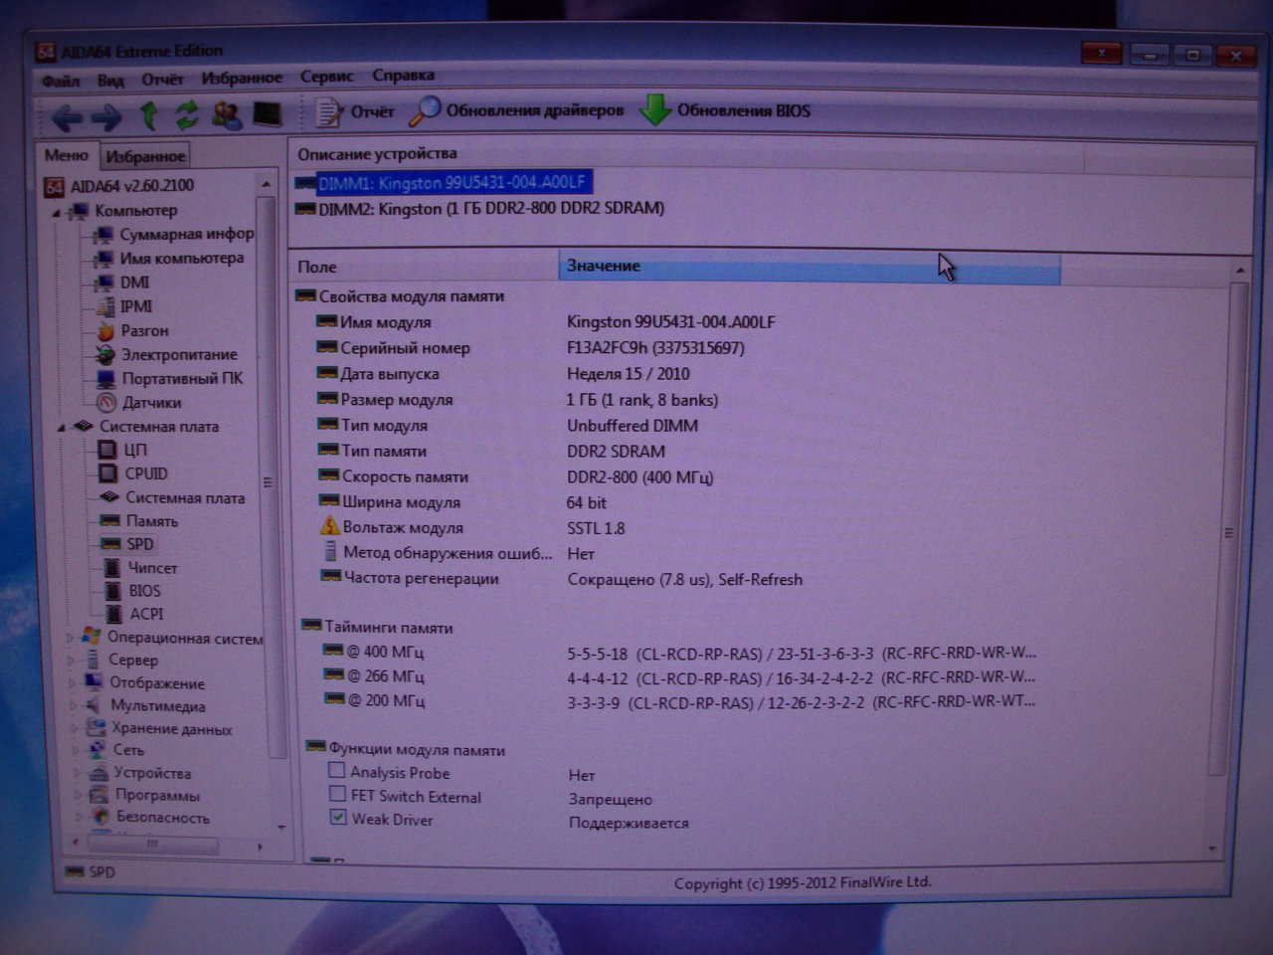Select DMI tree item
The width and height of the screenshot is (1273, 955).
click(x=122, y=283)
